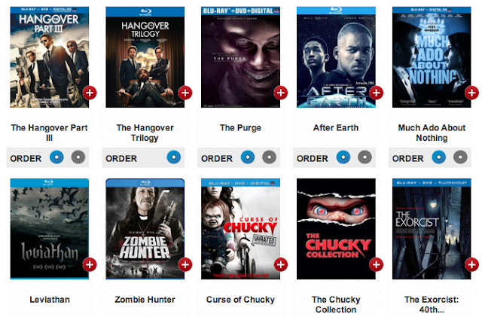Click ORDER label under Much Ado About Nothing
The height and width of the screenshot is (317, 482).
coord(407,158)
